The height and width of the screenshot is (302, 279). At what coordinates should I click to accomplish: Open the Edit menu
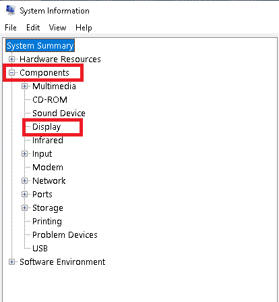coord(33,28)
